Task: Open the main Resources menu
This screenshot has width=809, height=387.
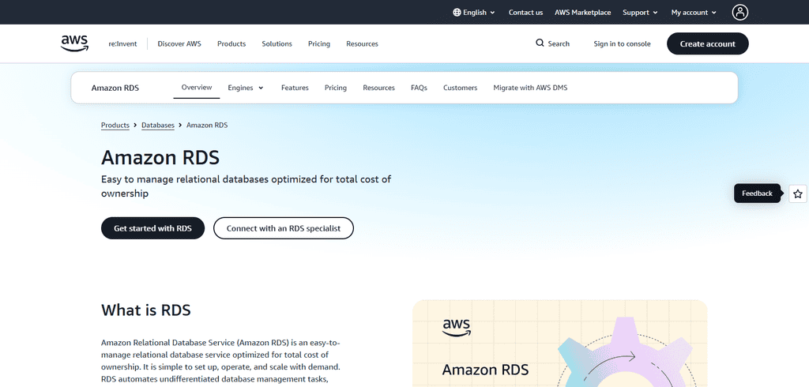Action: tap(362, 44)
